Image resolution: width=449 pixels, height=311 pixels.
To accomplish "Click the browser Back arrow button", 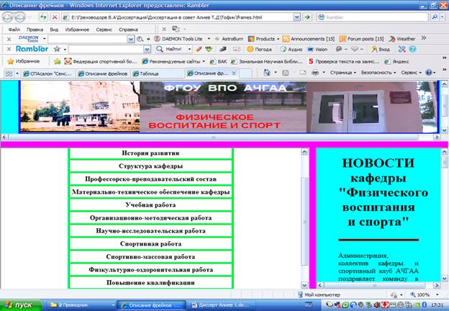I will [x=8, y=17].
